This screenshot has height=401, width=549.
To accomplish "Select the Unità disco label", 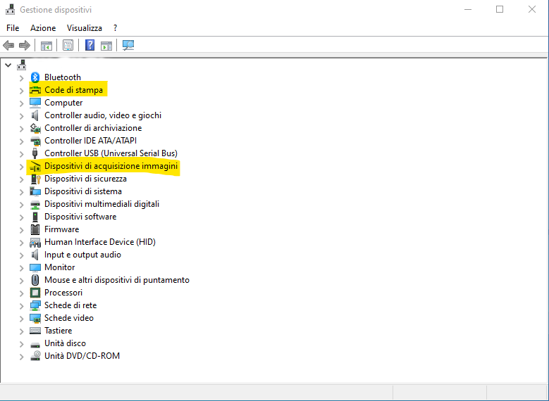I will (x=65, y=343).
